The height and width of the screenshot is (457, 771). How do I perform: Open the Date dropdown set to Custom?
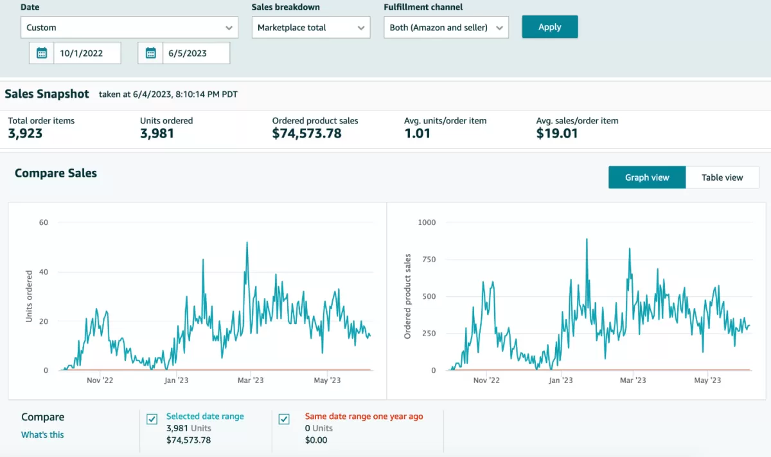point(129,28)
